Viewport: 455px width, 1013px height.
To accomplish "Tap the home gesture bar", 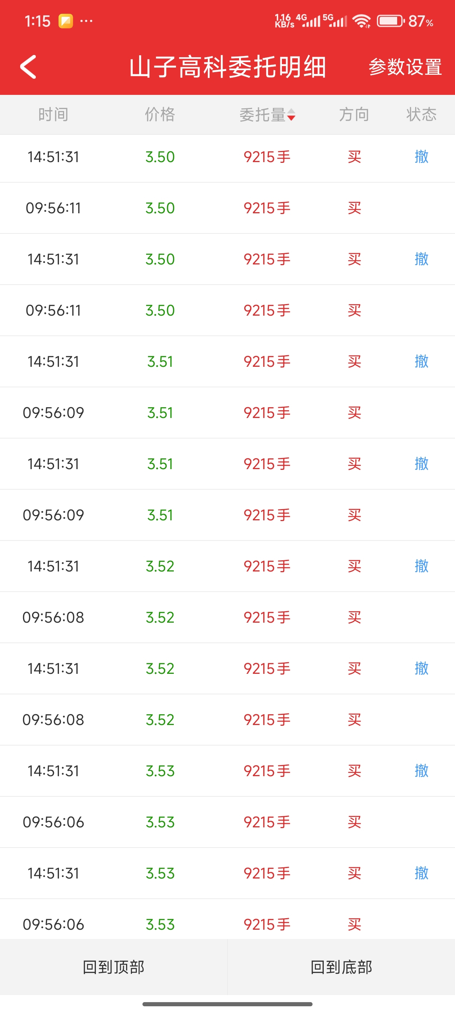I will point(227,1004).
